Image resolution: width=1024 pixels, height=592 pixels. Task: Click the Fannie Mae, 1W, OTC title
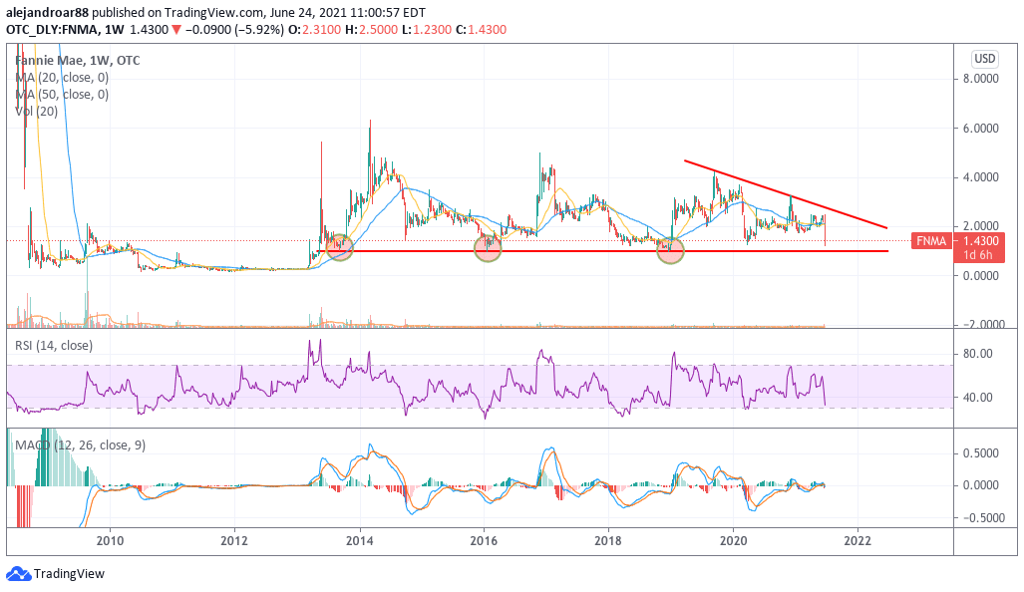(x=77, y=60)
